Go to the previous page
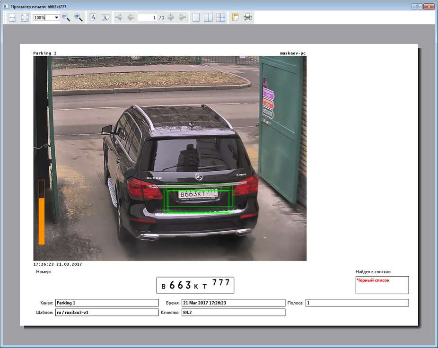This screenshot has height=348, width=438. [x=131, y=17]
